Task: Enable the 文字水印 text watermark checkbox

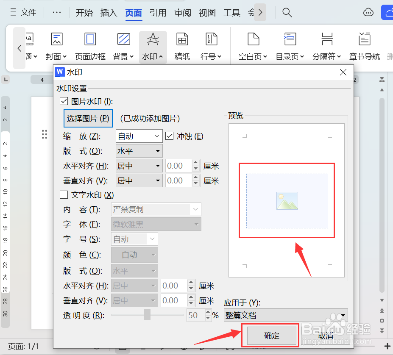Action: (64, 195)
